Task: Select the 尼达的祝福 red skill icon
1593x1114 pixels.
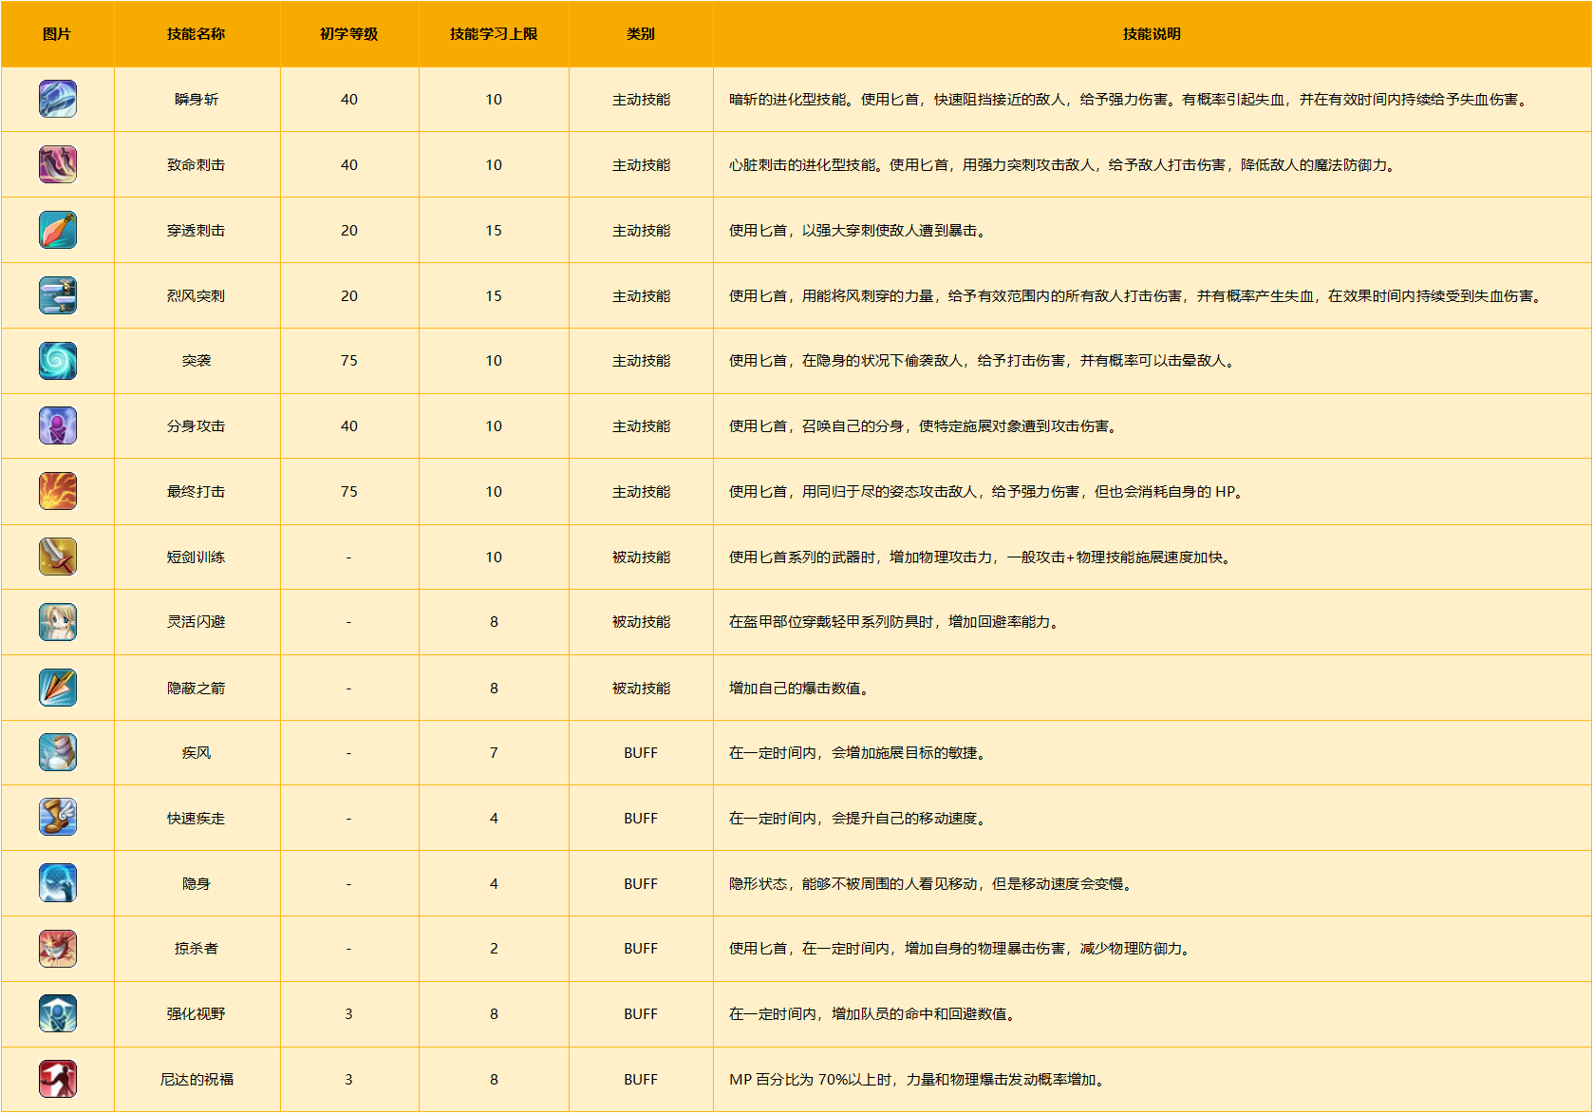Action: (58, 1079)
